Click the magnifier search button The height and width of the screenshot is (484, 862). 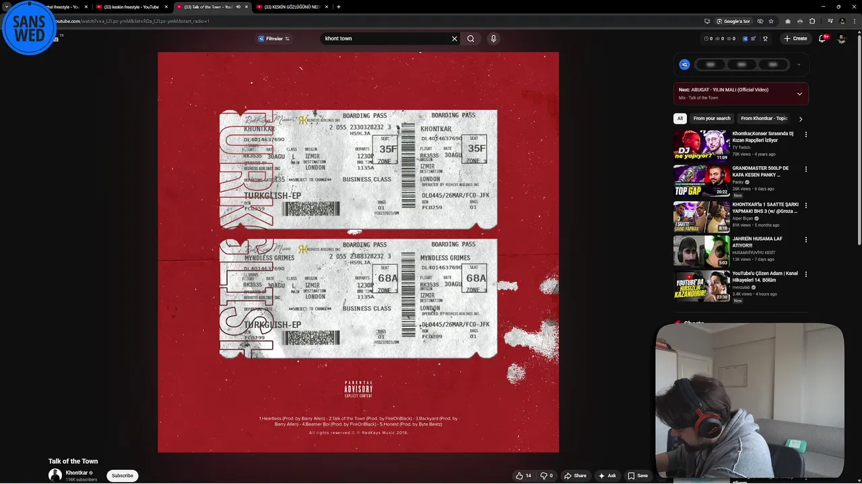(471, 38)
